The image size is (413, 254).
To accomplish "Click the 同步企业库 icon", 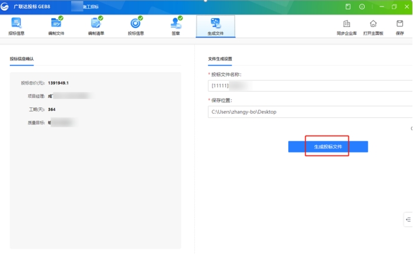I will coord(347,27).
